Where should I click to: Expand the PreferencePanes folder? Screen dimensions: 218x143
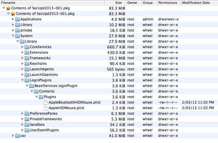click(23, 113)
